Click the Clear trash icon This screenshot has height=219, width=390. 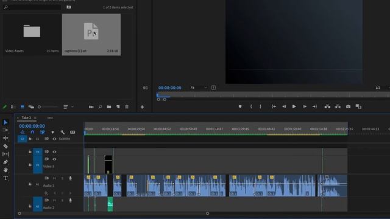coord(127,107)
